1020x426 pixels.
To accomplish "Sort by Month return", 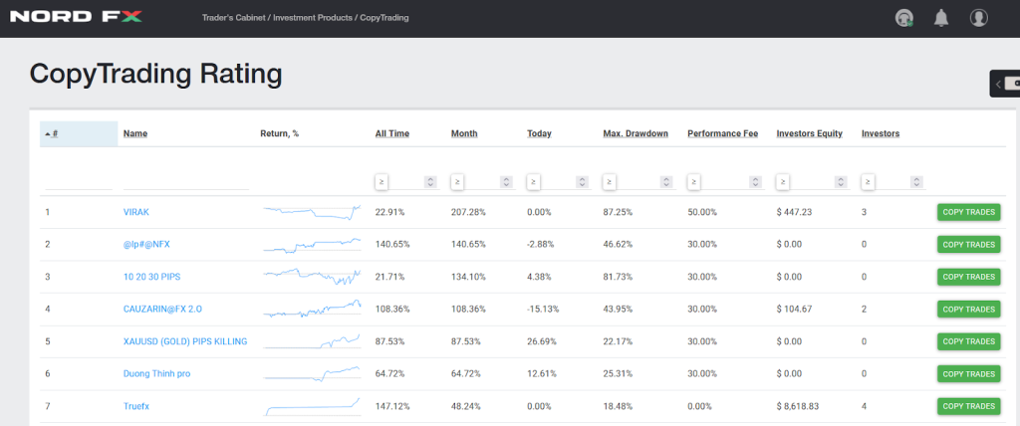I will point(464,133).
